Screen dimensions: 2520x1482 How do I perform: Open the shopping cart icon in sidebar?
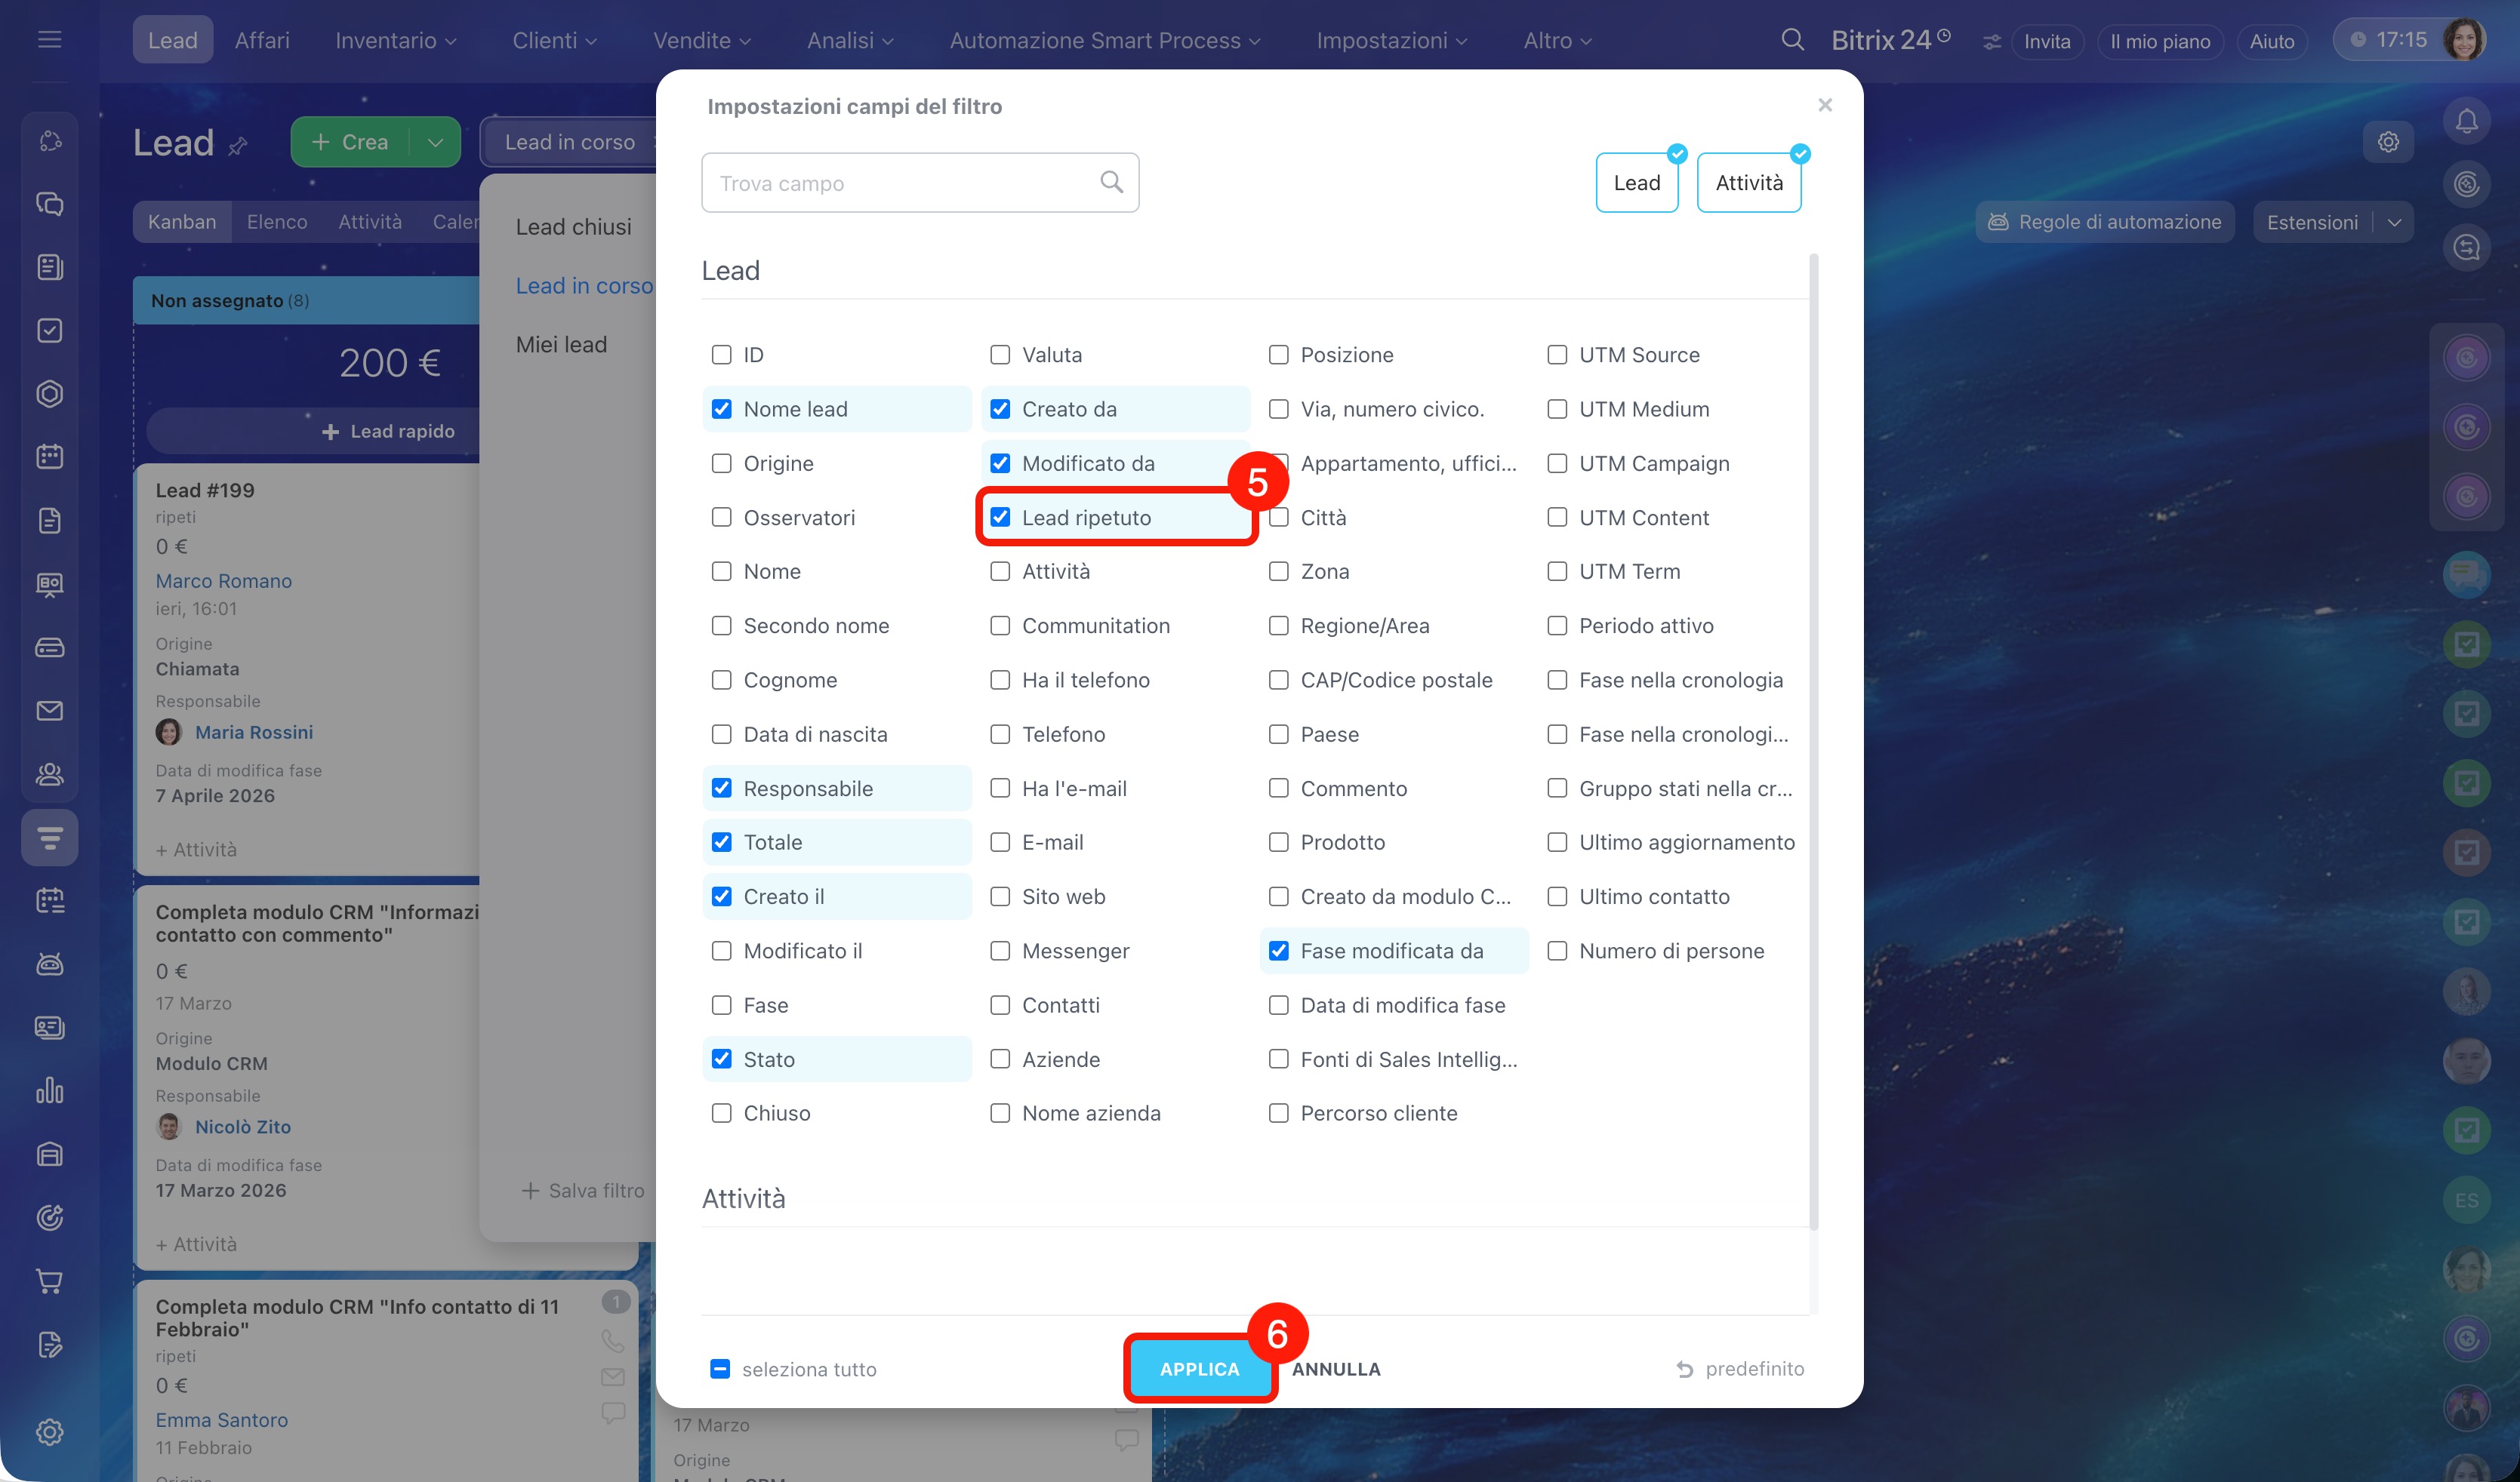tap(49, 1281)
